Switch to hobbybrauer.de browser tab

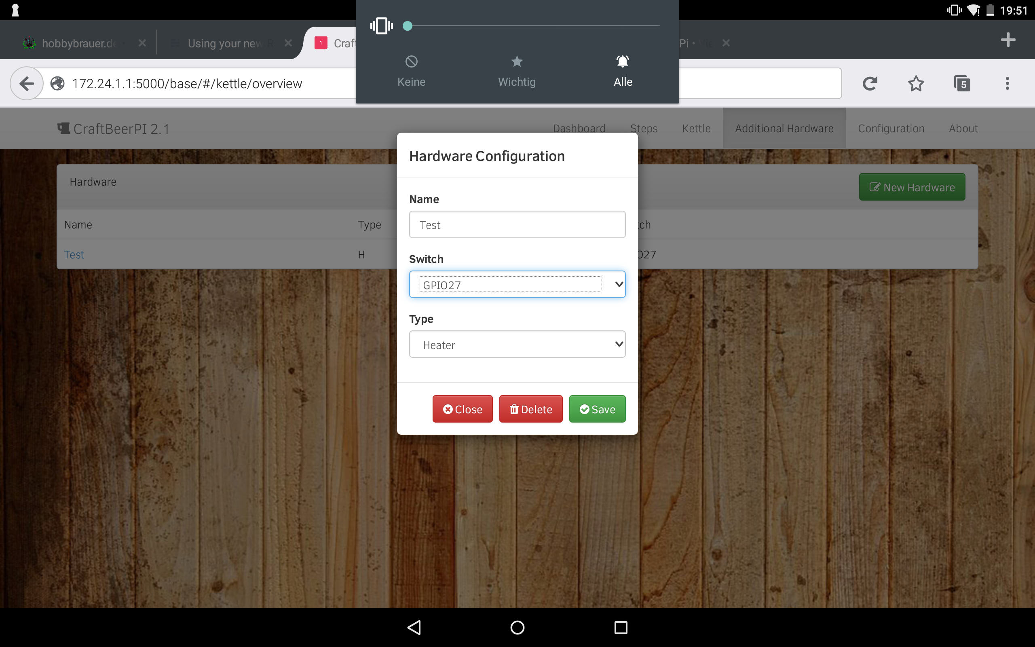[79, 43]
